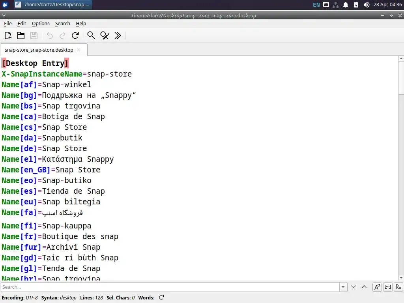Image resolution: width=404 pixels, height=303 pixels.
Task: Click the Name[af]=Snap-winkel line
Action: click(x=47, y=84)
